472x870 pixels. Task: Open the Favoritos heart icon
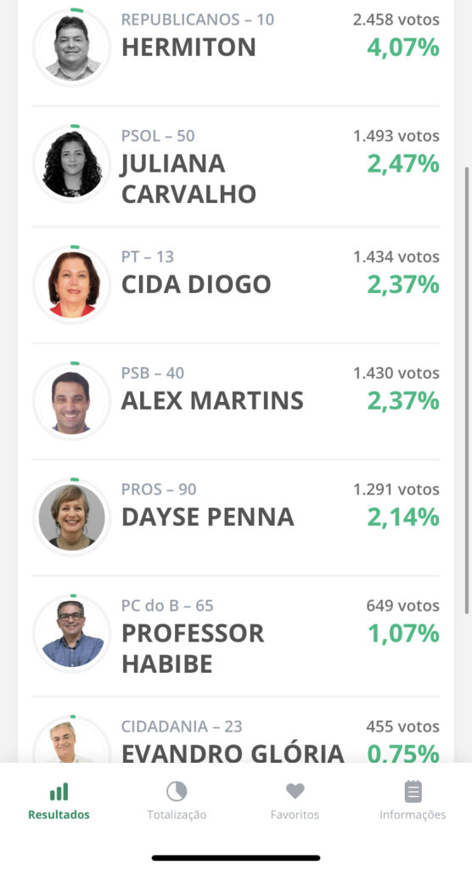tap(295, 791)
